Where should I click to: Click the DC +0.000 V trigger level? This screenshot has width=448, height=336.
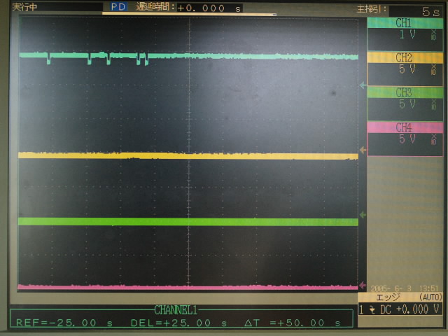point(409,308)
